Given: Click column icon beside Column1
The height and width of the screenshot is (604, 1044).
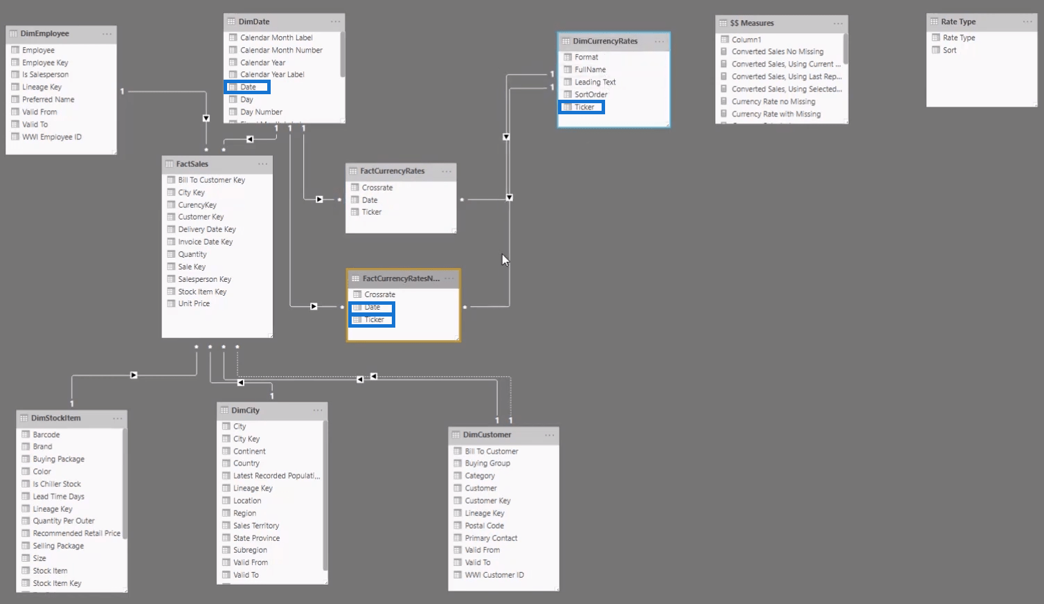Looking at the screenshot, I should 725,40.
